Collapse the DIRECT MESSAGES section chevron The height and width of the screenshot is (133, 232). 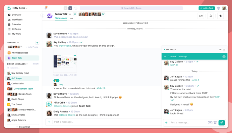(27, 64)
